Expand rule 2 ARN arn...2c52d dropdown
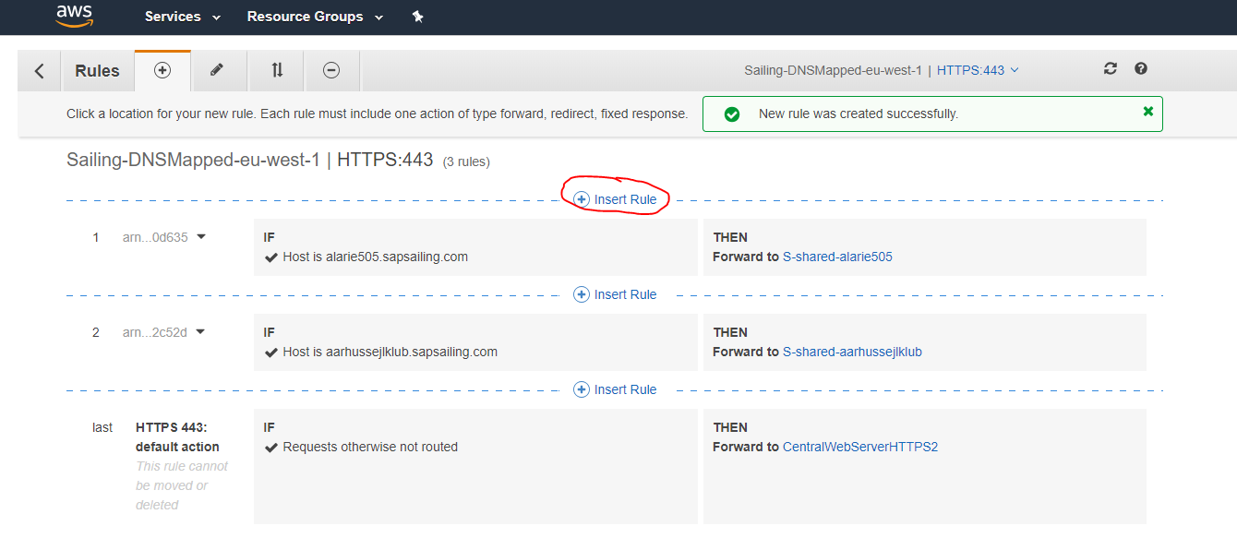This screenshot has height=550, width=1237. pyautogui.click(x=201, y=331)
